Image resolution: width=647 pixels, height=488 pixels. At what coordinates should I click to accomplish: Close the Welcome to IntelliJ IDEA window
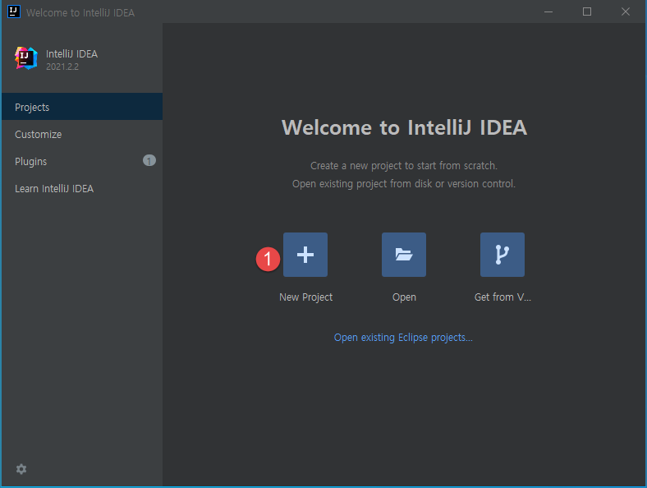626,12
